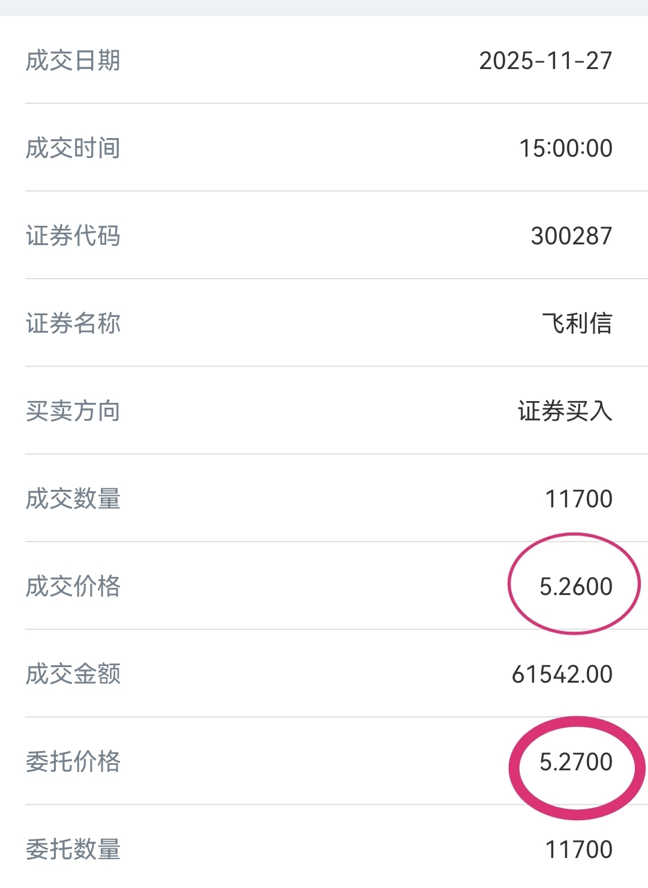Open the security name 飞利信
Viewport: 648px width, 888px height.
coord(577,324)
